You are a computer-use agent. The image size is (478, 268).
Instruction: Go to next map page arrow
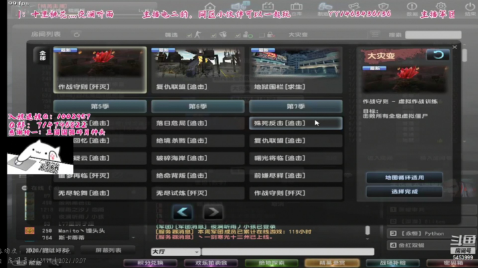[213, 212]
